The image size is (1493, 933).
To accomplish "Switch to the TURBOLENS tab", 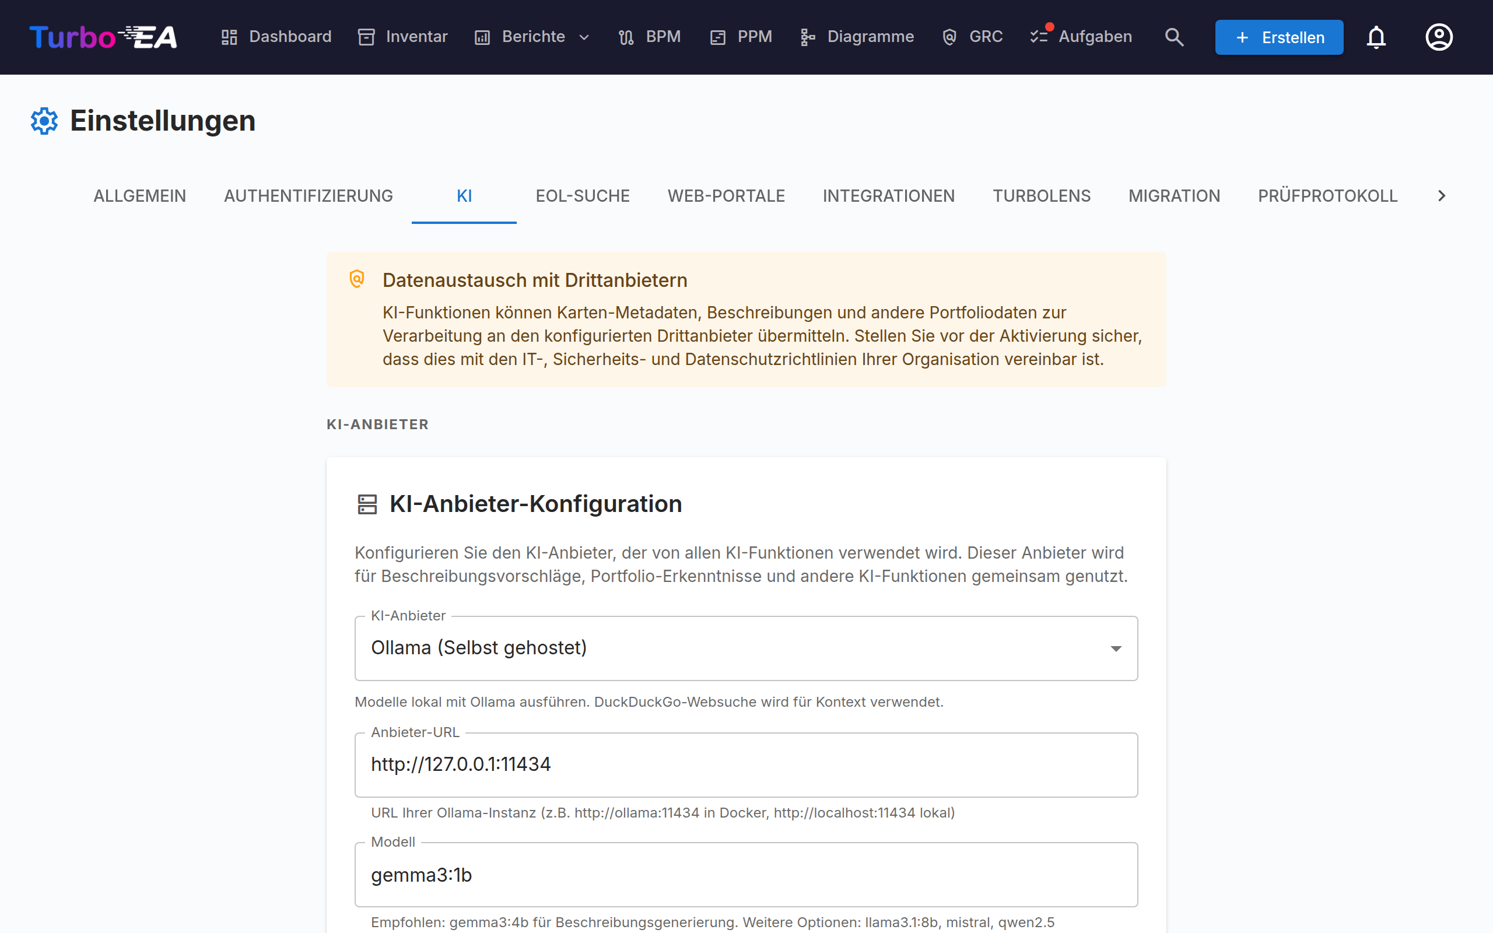I will [1042, 197].
